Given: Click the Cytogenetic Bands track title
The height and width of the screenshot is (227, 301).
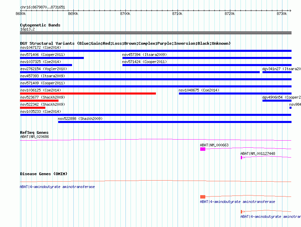Looking at the screenshot, I should point(40,25).
